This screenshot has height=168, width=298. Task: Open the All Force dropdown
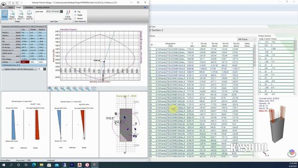[247, 39]
